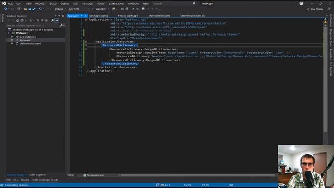Switch to the WpfApp1.csproj tab
Viewport: 334px width, 188px height.
point(98,16)
